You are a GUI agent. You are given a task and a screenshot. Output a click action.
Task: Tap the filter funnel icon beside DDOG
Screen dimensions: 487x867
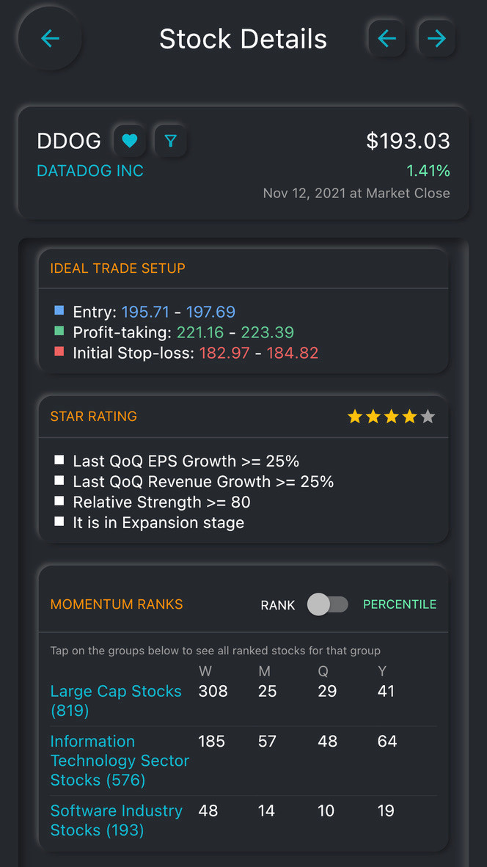pos(171,141)
